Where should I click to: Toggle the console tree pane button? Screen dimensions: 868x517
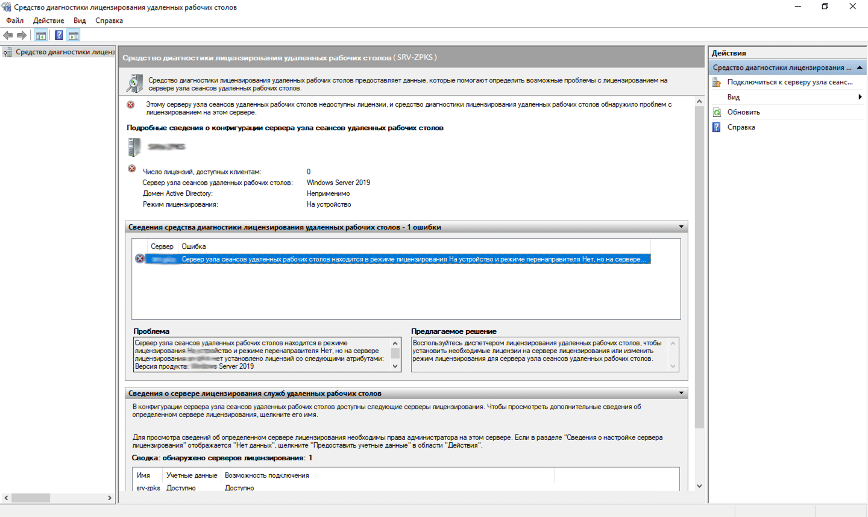point(40,36)
